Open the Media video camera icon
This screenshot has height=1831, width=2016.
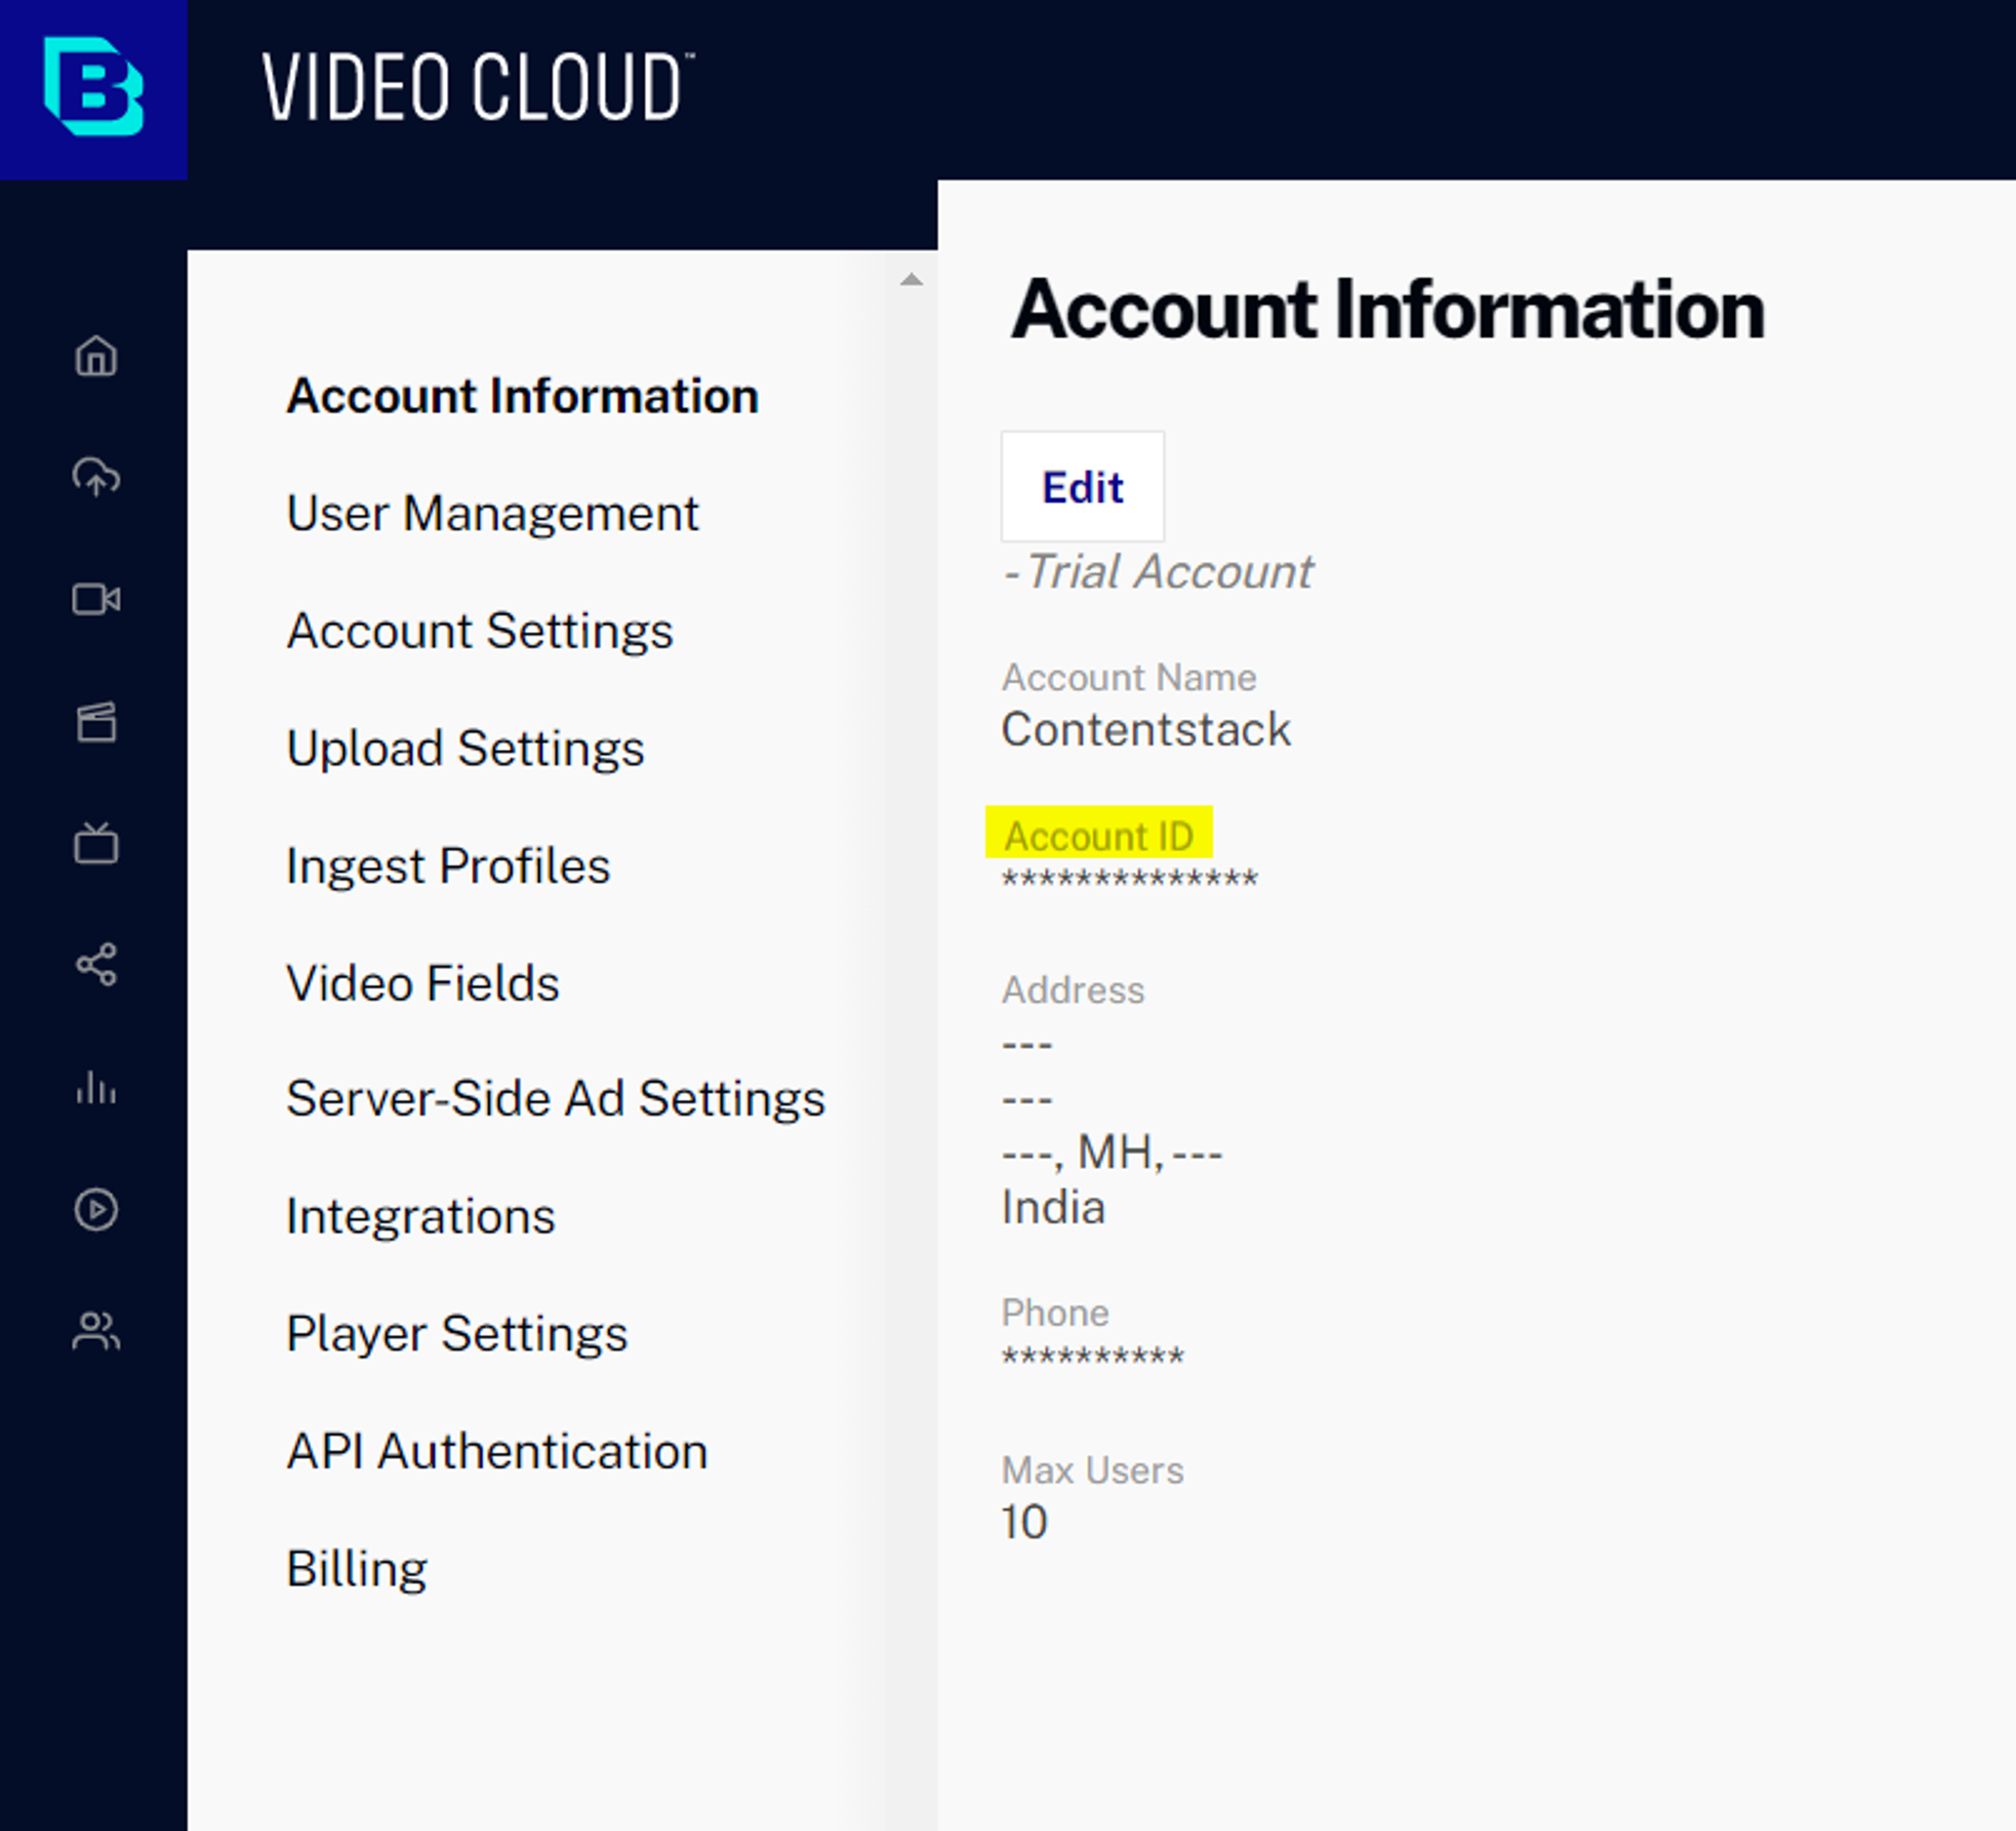[x=96, y=599]
